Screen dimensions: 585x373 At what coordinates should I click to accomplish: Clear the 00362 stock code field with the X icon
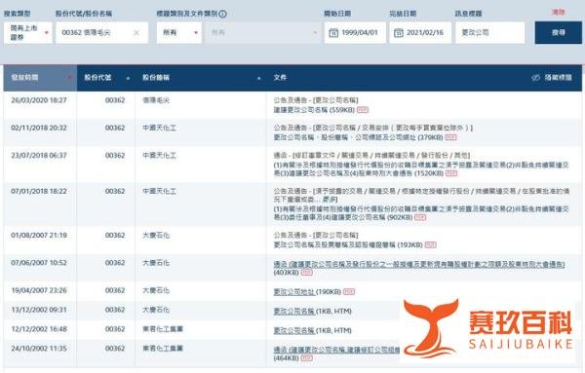pyautogui.click(x=136, y=33)
